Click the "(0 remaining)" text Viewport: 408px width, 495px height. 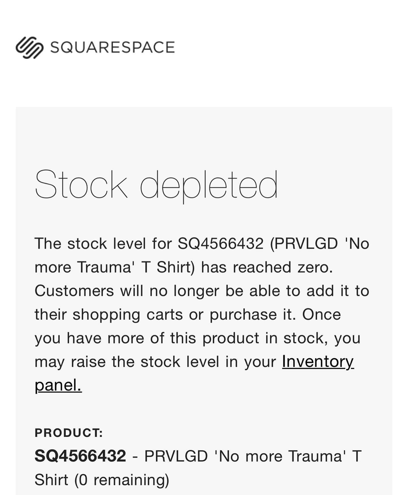[x=122, y=480]
